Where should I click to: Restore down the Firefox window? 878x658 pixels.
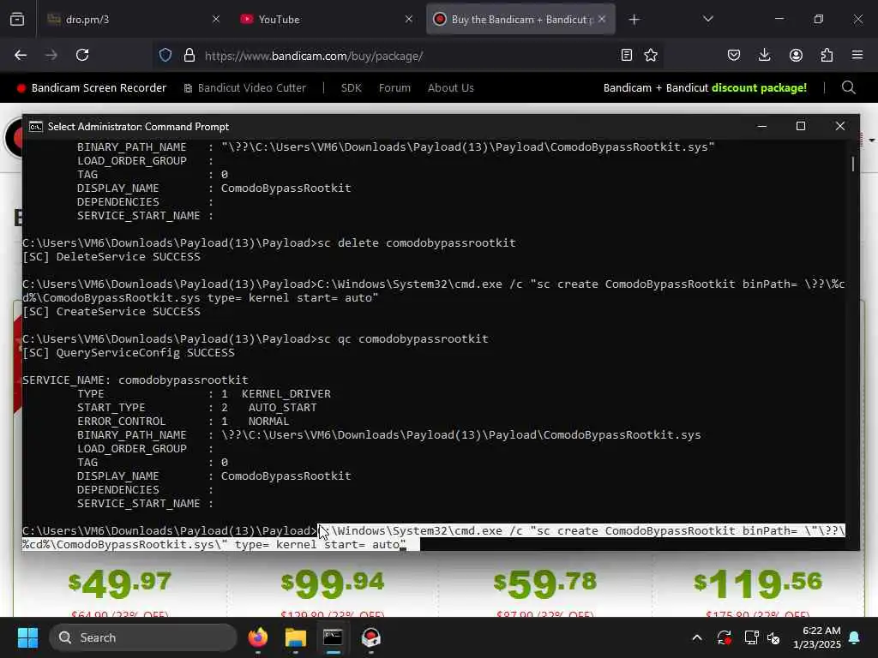click(x=819, y=19)
